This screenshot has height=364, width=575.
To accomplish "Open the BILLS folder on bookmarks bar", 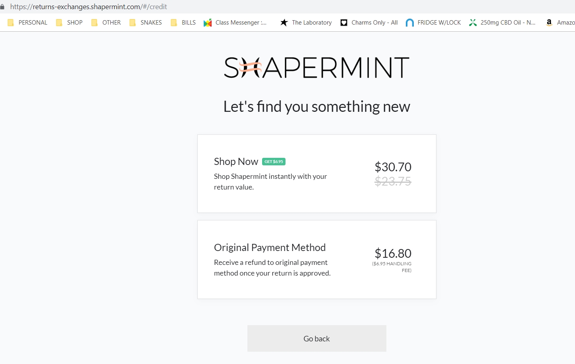I will 182,23.
